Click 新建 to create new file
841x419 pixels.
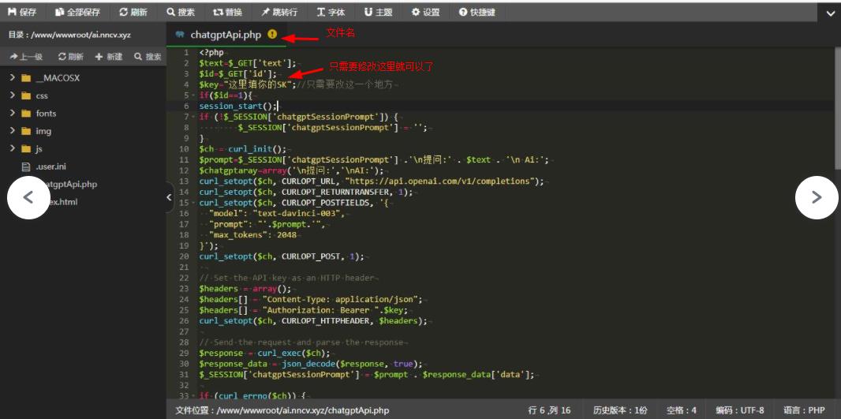[x=109, y=57]
